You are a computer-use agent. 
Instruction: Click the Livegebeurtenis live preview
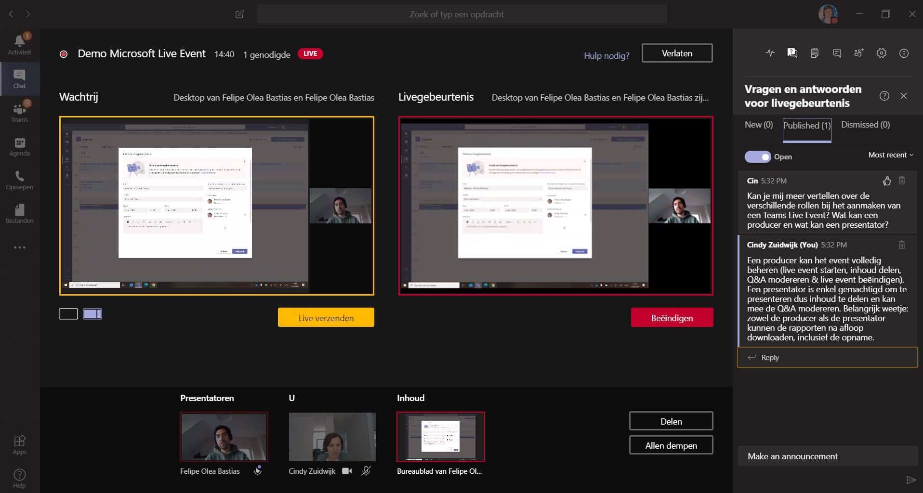556,206
